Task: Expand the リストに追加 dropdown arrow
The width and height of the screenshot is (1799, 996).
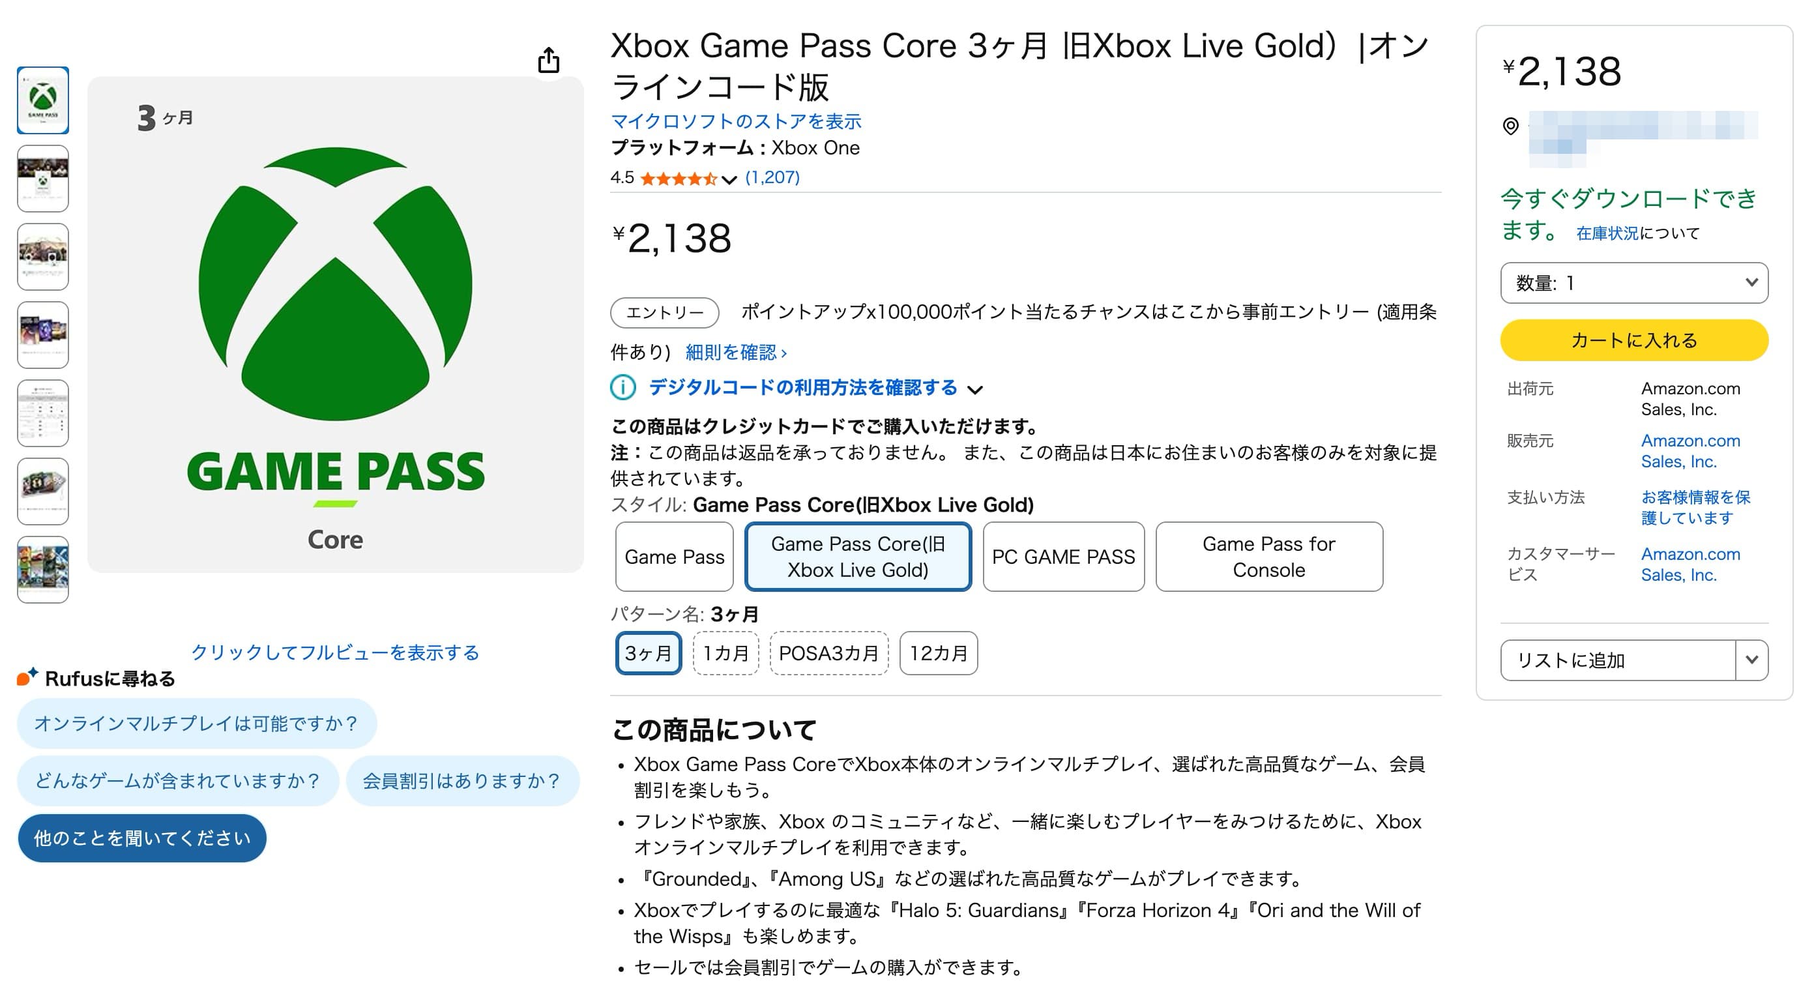Action: tap(1751, 660)
